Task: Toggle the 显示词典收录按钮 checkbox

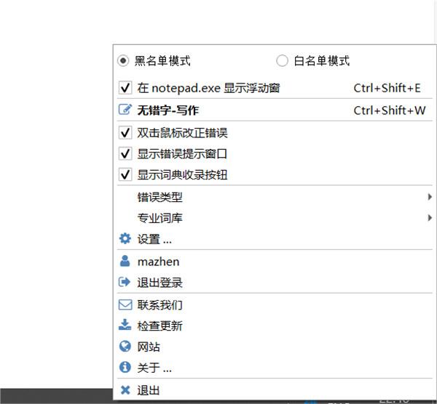Action: [125, 175]
